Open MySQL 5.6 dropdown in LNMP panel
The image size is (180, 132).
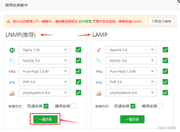pos(44,60)
